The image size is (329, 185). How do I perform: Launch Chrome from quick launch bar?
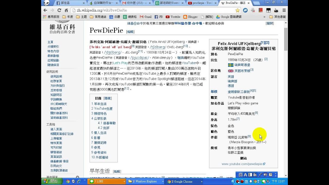point(68,181)
